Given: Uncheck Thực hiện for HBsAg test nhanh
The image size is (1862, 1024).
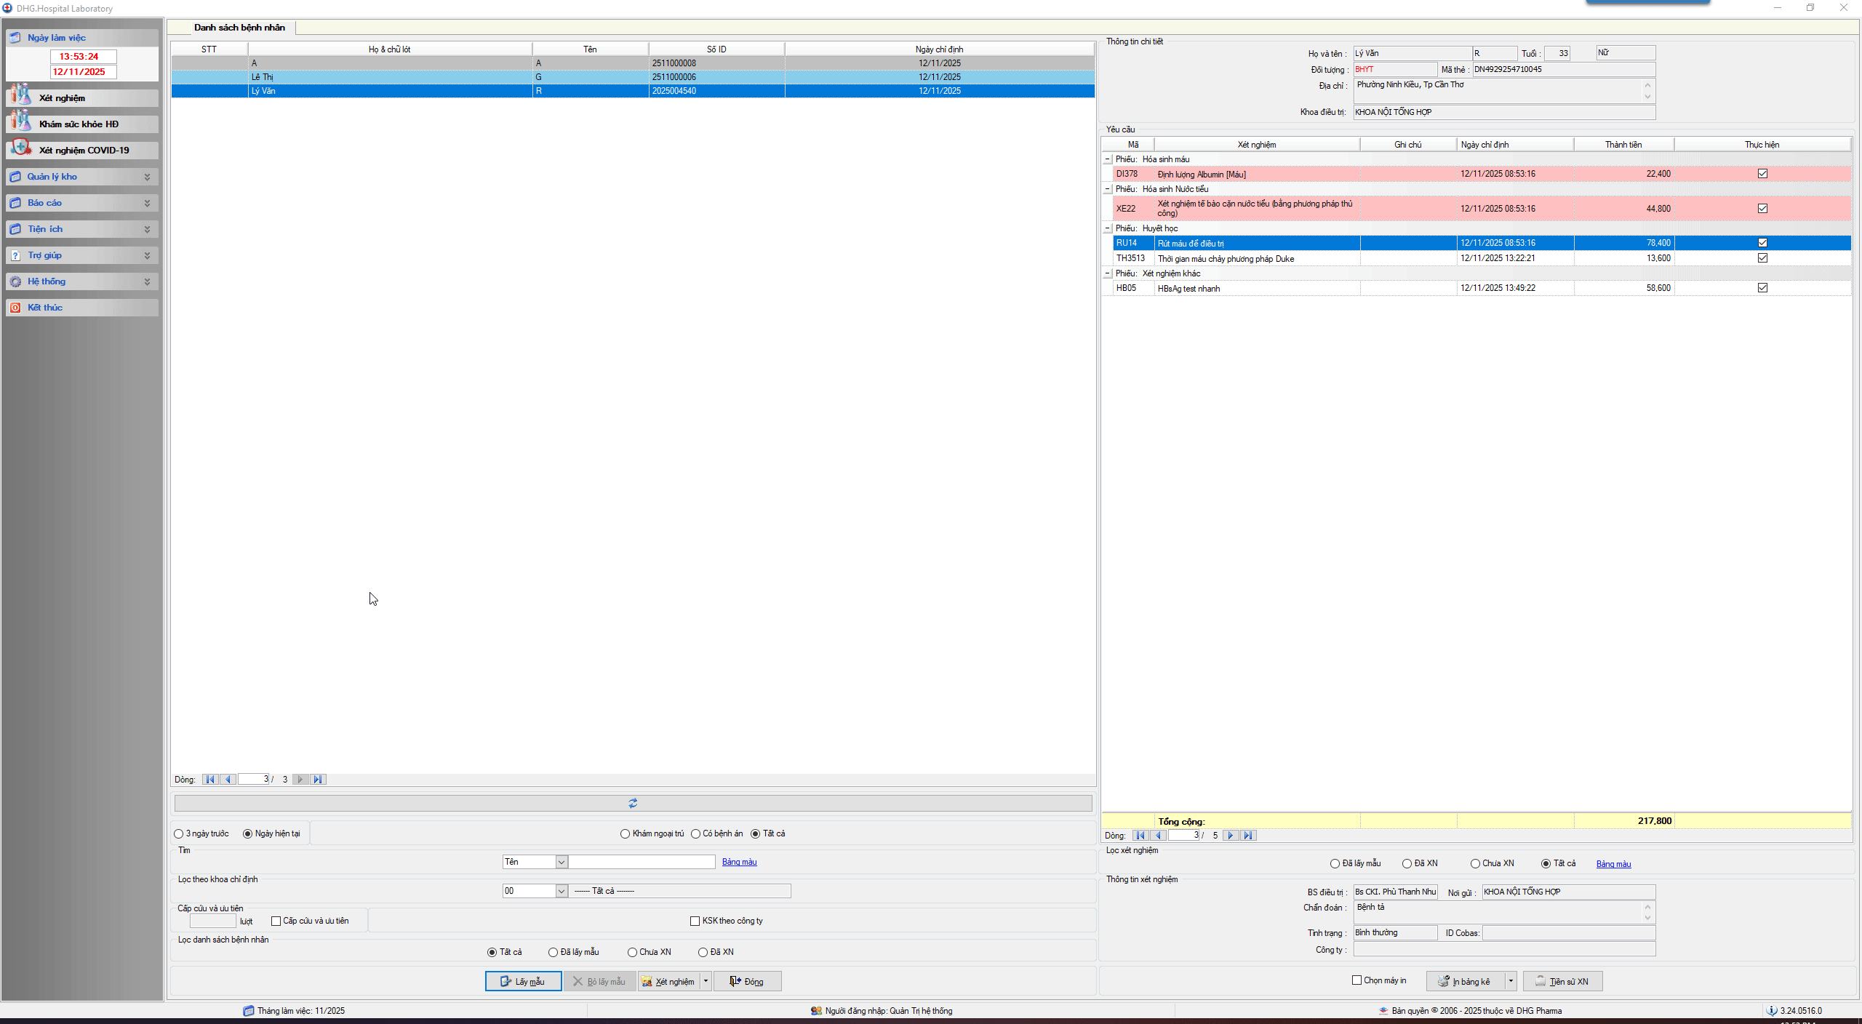Looking at the screenshot, I should click(x=1762, y=288).
